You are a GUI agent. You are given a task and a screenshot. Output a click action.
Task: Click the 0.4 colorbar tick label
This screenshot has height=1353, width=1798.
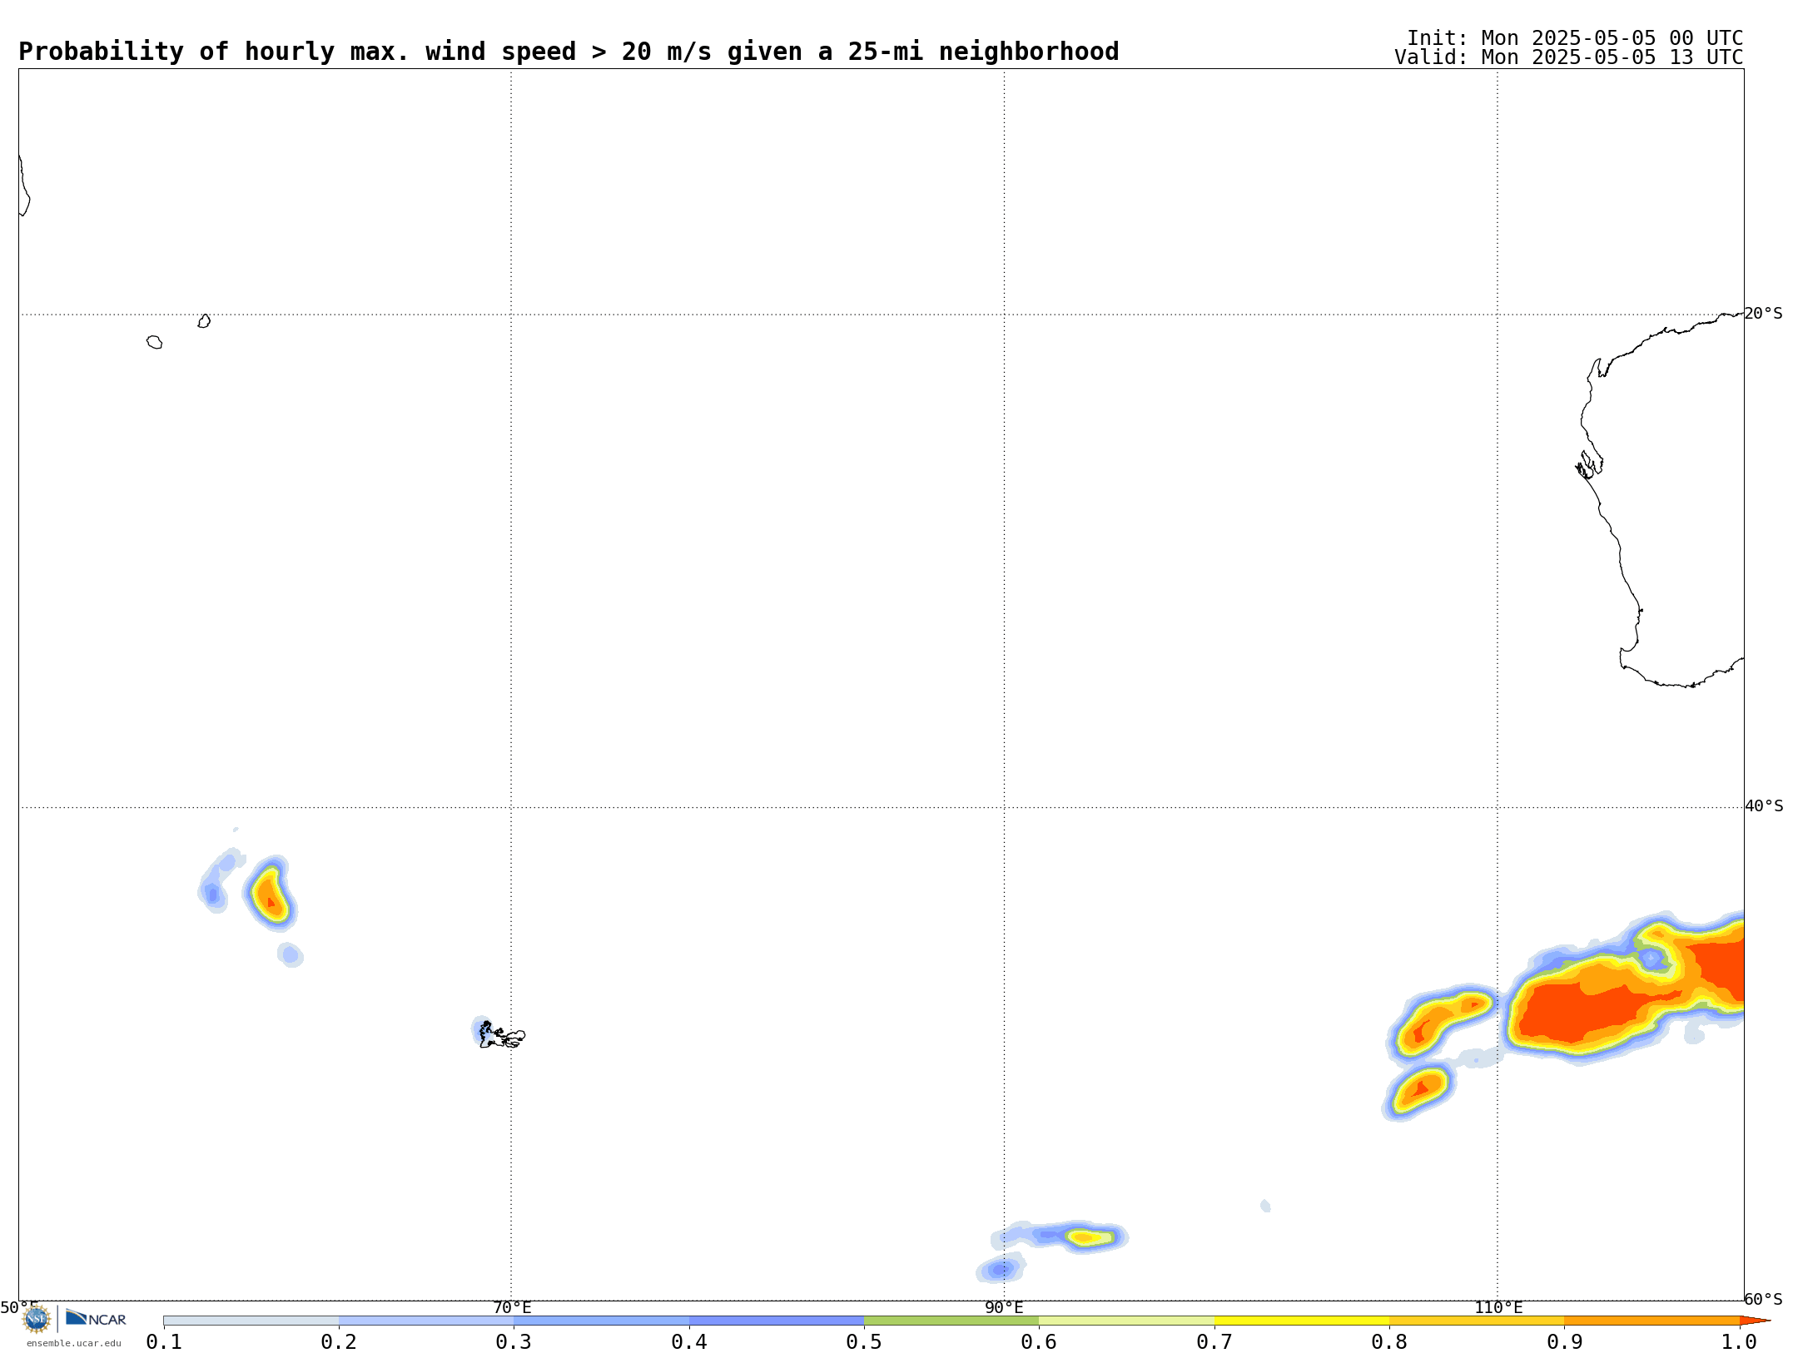click(689, 1342)
